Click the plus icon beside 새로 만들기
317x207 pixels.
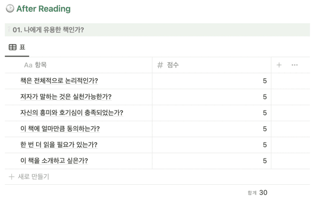pyautogui.click(x=11, y=177)
